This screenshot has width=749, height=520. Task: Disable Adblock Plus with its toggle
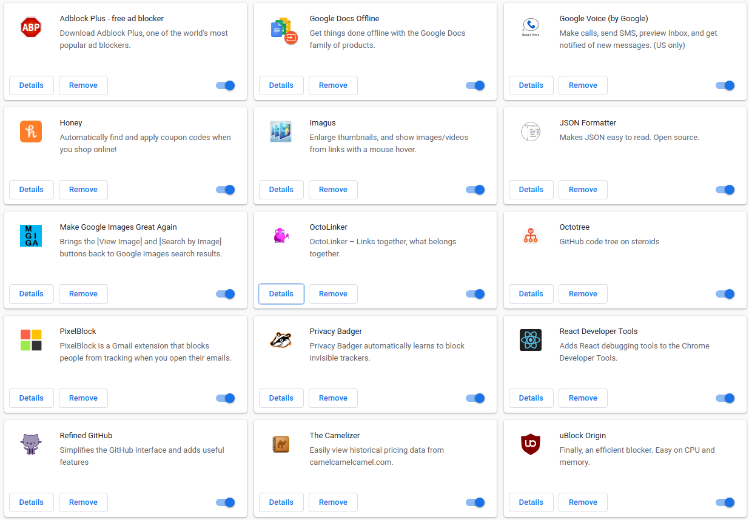click(226, 85)
